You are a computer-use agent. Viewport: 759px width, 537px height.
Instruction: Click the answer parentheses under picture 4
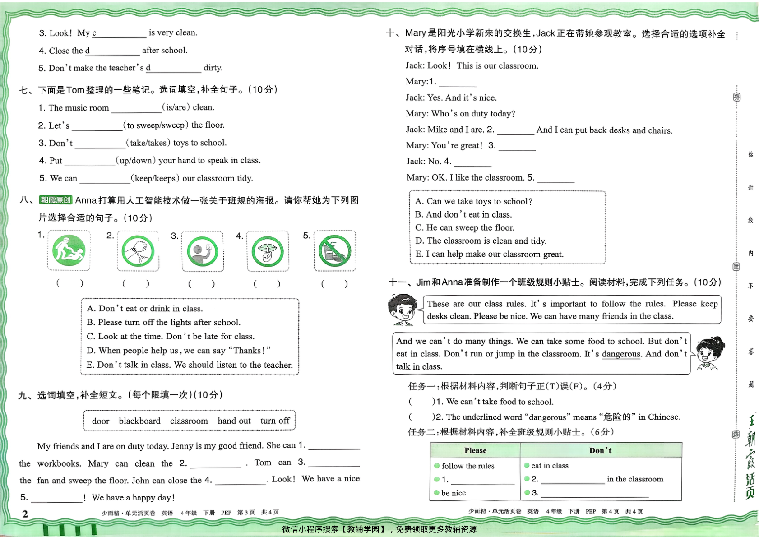(x=267, y=284)
